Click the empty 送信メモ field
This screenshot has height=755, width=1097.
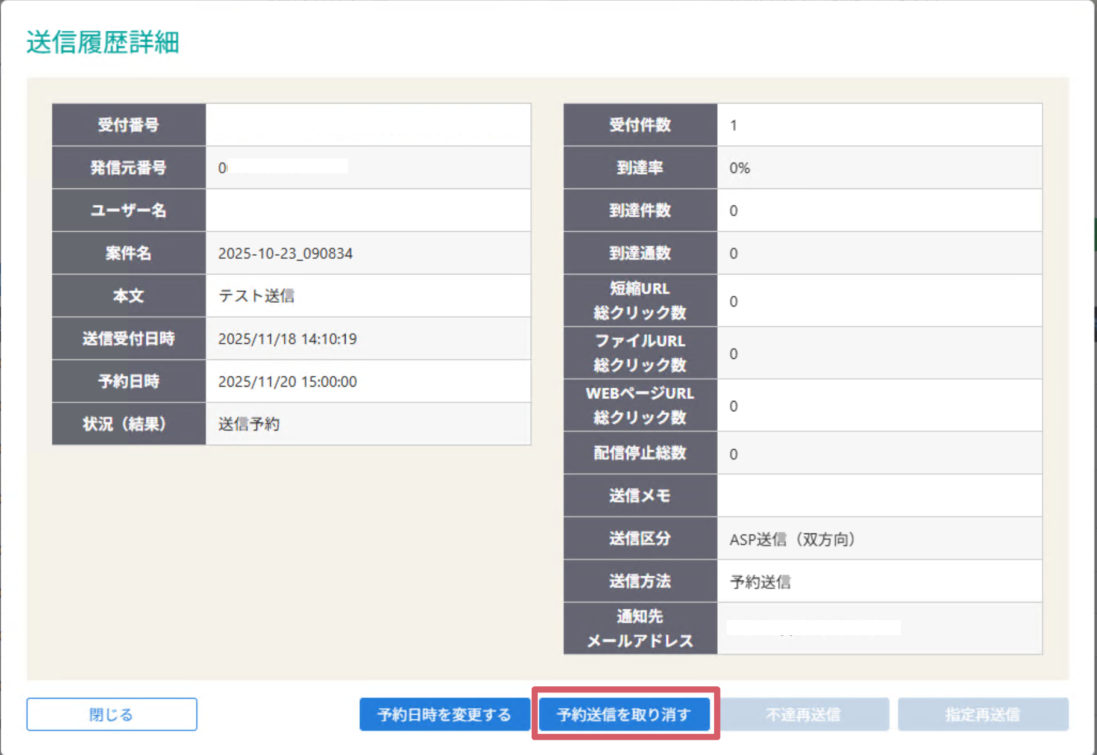pos(879,496)
